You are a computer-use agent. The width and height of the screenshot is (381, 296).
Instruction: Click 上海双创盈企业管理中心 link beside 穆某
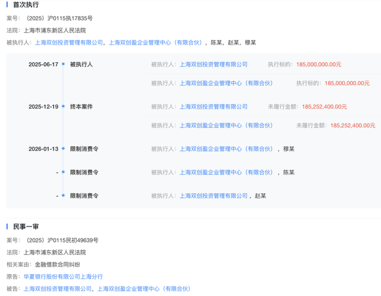(x=226, y=149)
